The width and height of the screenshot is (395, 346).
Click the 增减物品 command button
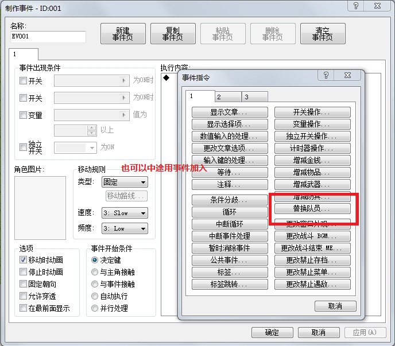coord(312,173)
